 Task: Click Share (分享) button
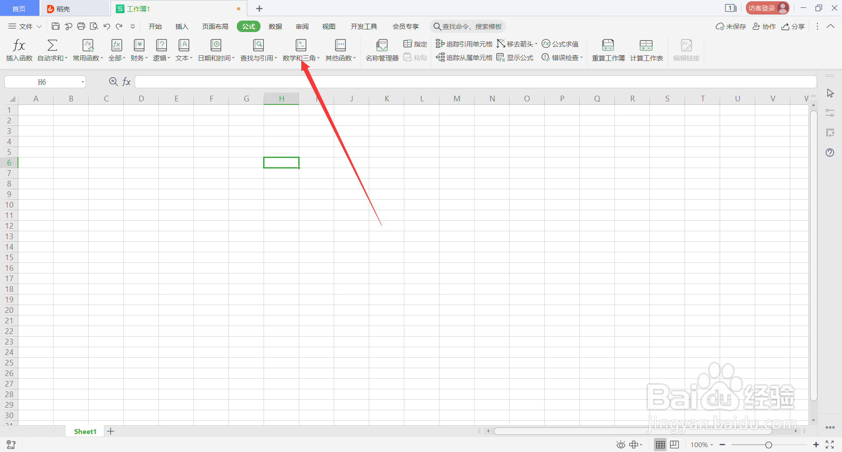(793, 26)
